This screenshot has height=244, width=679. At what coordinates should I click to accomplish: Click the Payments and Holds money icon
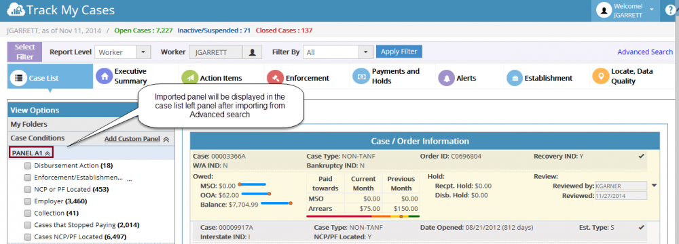click(361, 76)
